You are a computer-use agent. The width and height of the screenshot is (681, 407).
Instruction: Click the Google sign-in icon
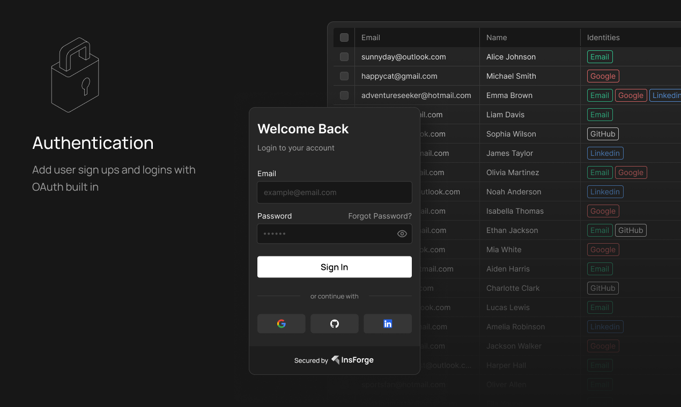point(281,323)
